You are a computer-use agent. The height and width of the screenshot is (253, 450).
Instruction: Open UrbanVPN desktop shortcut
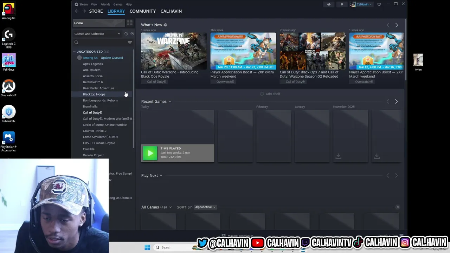coord(8,114)
